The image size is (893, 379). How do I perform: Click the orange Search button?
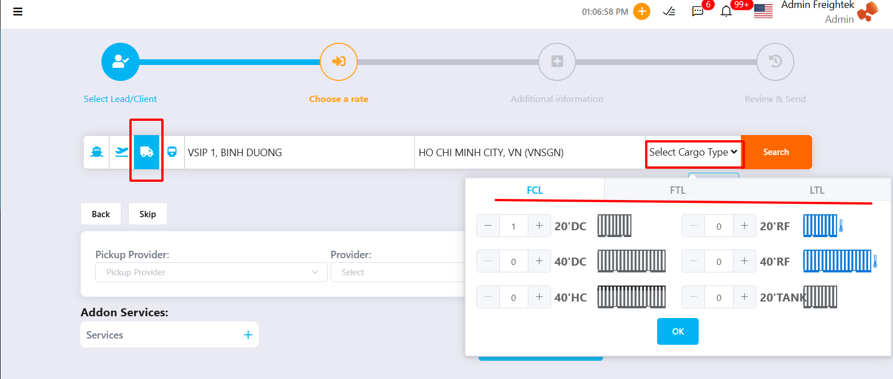click(x=776, y=152)
